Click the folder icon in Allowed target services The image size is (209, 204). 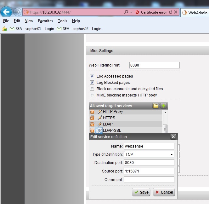click(155, 106)
